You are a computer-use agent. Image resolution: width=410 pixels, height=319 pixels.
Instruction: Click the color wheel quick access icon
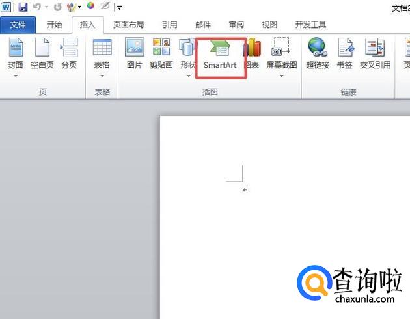point(90,6)
